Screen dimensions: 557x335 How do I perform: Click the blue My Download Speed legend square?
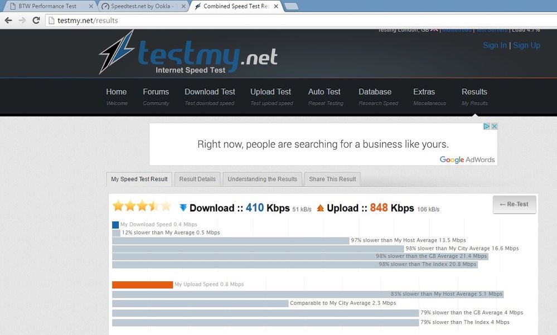[x=115, y=225]
